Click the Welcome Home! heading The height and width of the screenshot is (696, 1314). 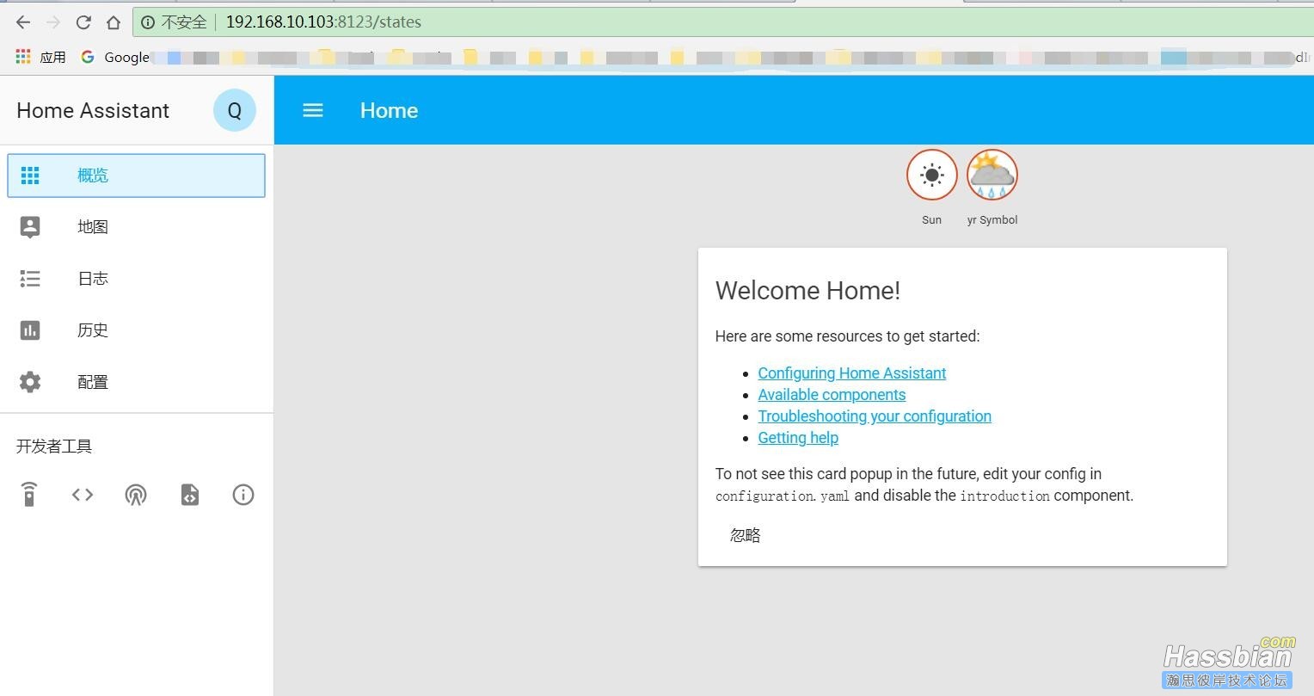(x=807, y=291)
